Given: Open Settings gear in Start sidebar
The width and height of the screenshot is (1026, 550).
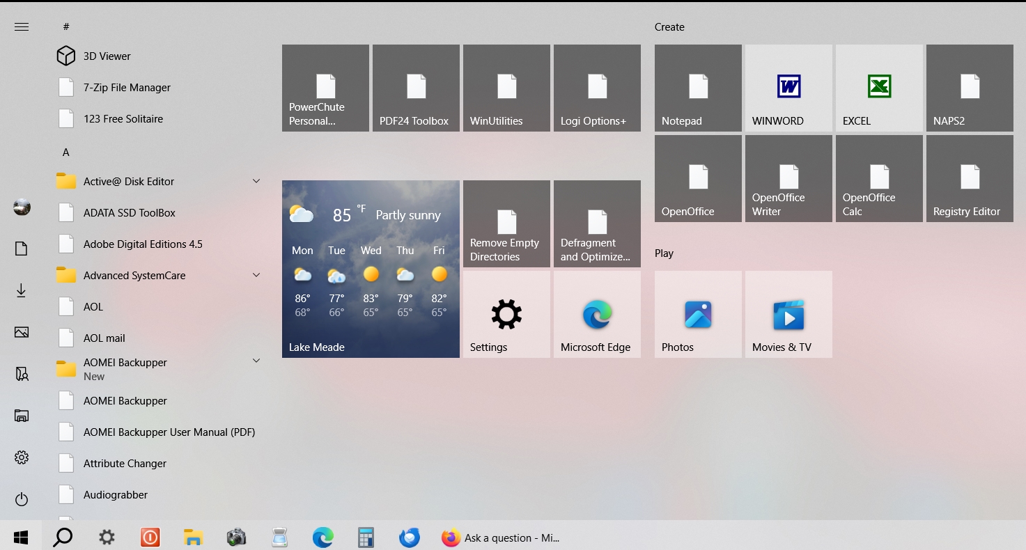Looking at the screenshot, I should [22, 457].
